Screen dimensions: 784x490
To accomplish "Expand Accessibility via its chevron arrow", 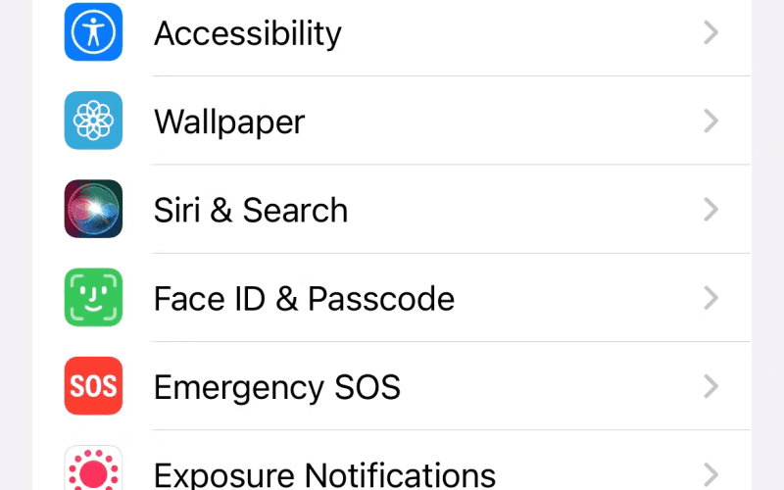I will tap(711, 32).
